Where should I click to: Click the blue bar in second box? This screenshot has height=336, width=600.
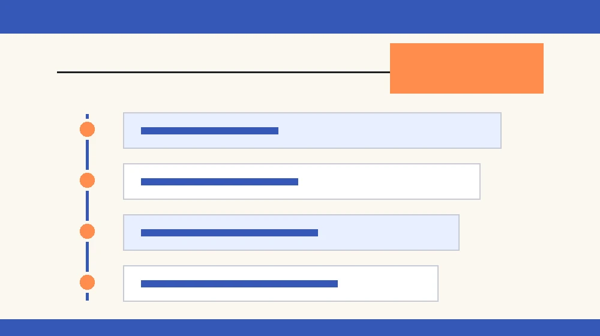[x=220, y=182]
